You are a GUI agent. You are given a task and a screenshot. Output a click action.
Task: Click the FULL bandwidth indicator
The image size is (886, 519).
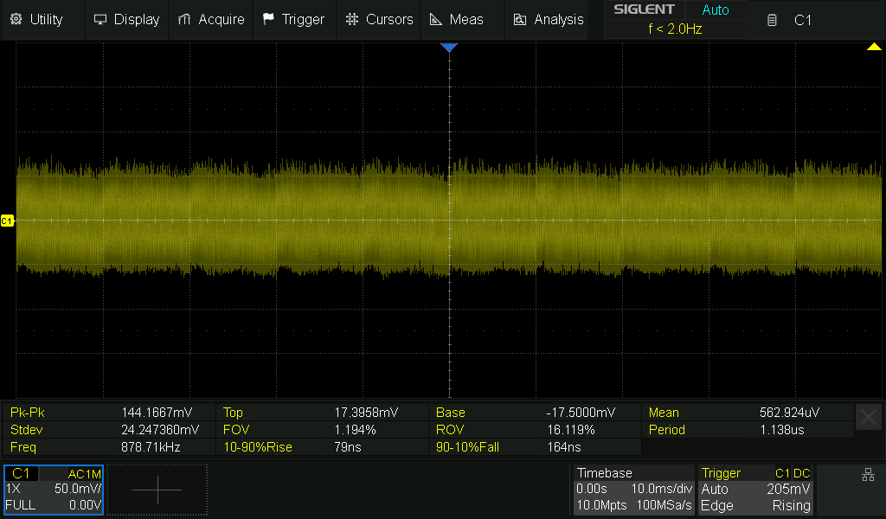21,505
